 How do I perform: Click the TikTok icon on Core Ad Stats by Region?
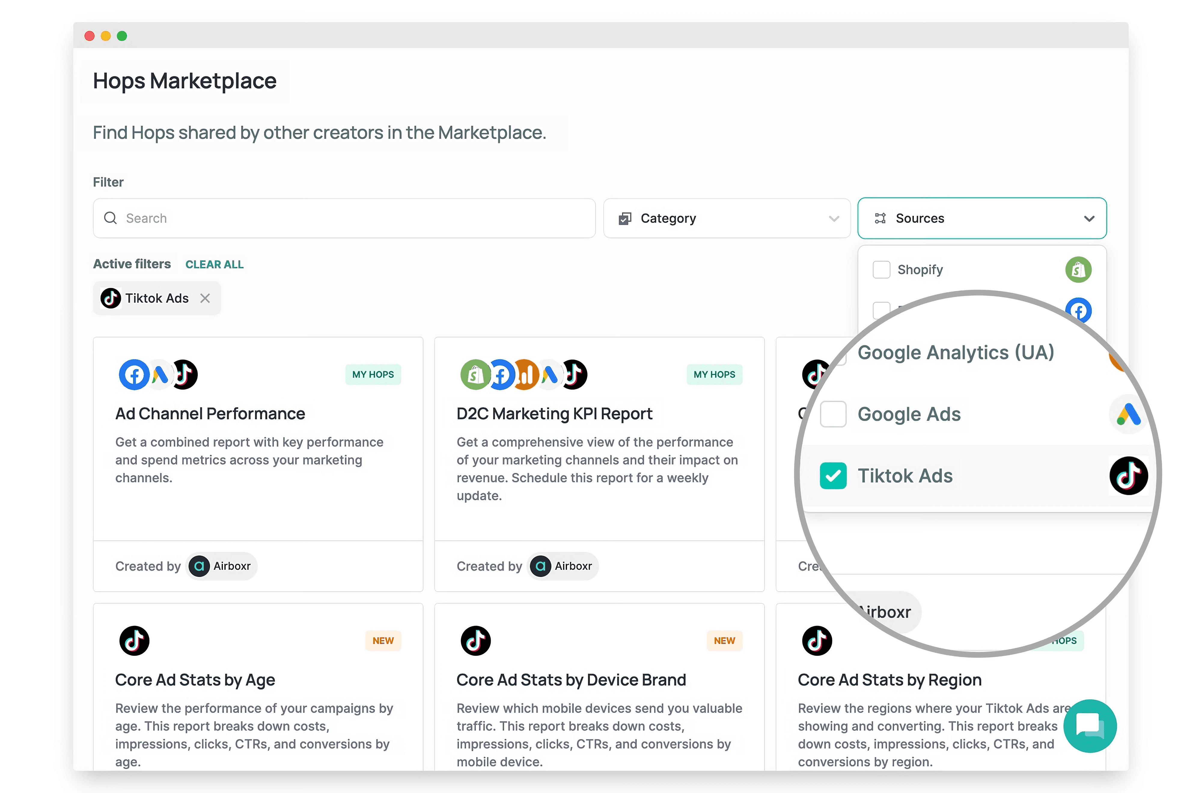coord(816,640)
